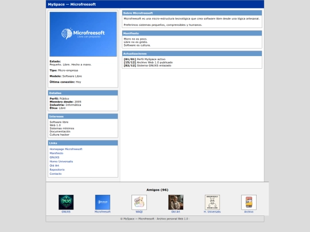Click the Intereses panel header
The height and width of the screenshot is (232, 310).
tap(83, 116)
